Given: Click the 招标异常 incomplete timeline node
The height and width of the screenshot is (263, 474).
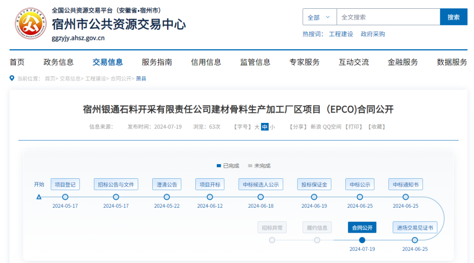Looking at the screenshot, I should (272, 240).
